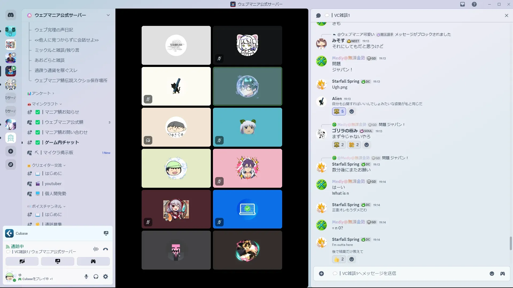
Task: Start screen share from voice panel
Action: tap(58, 261)
